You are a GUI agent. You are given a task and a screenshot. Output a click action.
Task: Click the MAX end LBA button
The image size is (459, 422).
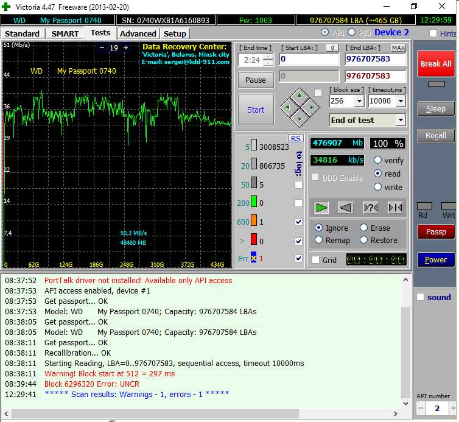(x=398, y=47)
